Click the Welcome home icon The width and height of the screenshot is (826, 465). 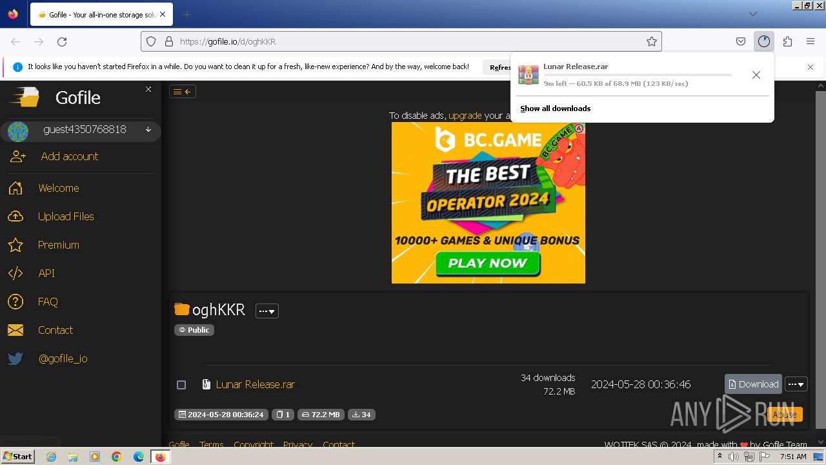point(15,188)
